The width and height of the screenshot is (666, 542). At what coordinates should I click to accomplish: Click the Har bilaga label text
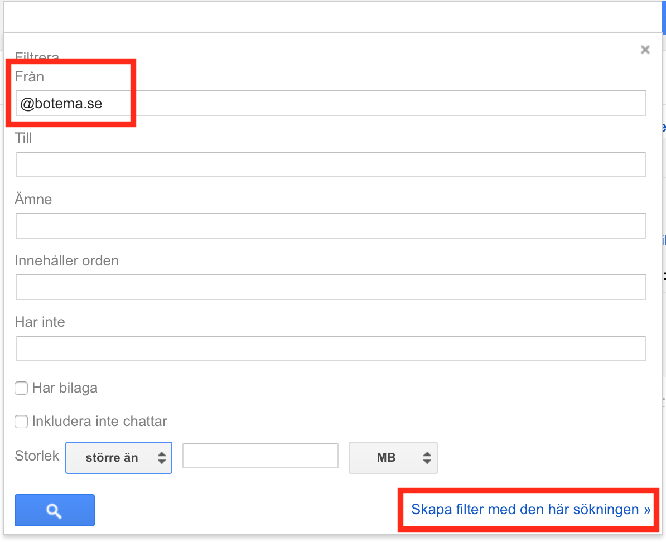pyautogui.click(x=65, y=388)
